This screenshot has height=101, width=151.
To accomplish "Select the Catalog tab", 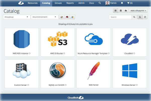I will pyautogui.click(x=46, y=3).
